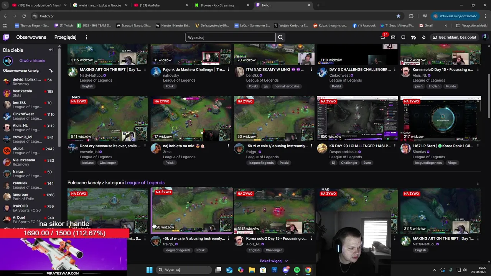Reload the page in Chrome
The width and height of the screenshot is (491, 276).
(24, 16)
